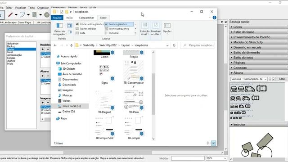Switch to large icons view in status bar
This screenshot has width=288, height=162.
pyautogui.click(x=214, y=143)
